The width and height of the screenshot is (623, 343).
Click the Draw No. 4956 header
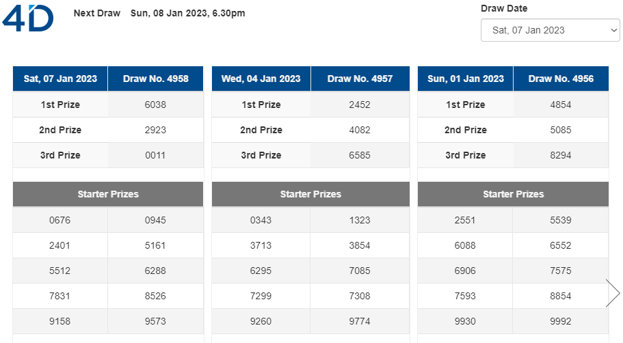561,79
